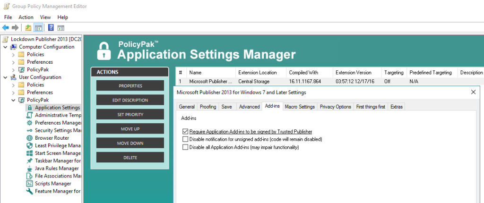This screenshot has height=203, width=484.
Task: Click the Preferences Manager gear icon
Action: pyautogui.click(x=30, y=123)
